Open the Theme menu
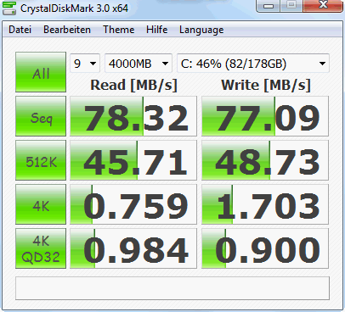 pos(119,30)
